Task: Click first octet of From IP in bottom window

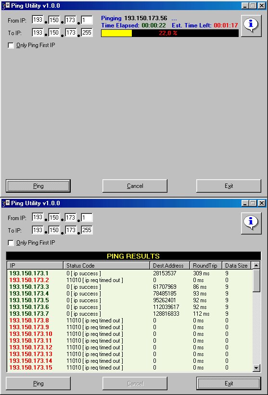Action: click(38, 217)
